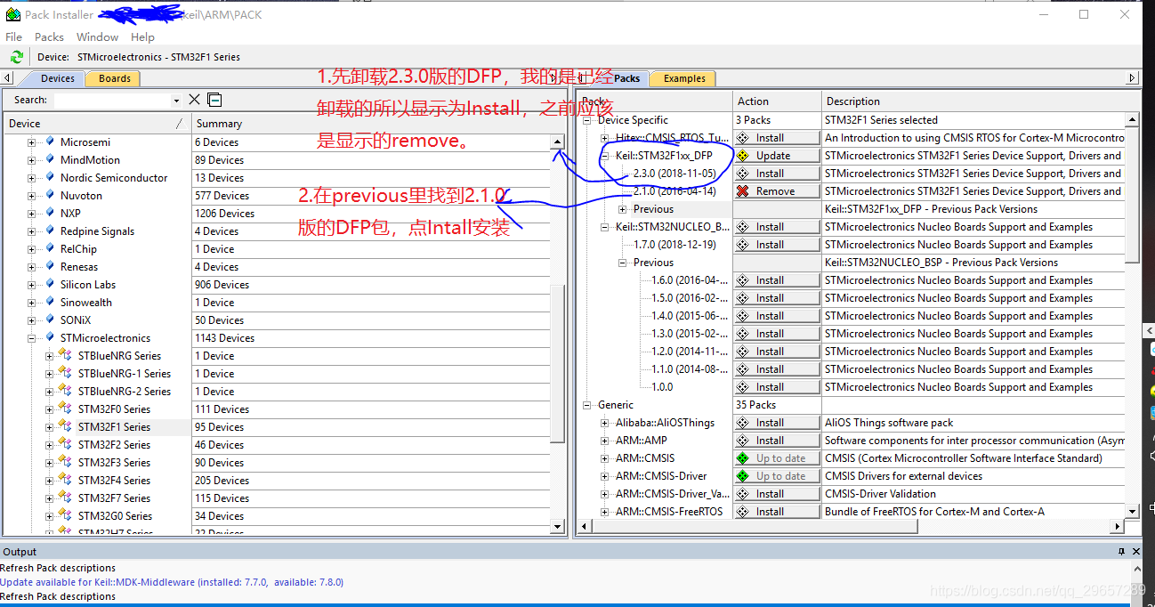
Task: Click the Microsemi vendor icon
Action: (x=50, y=142)
